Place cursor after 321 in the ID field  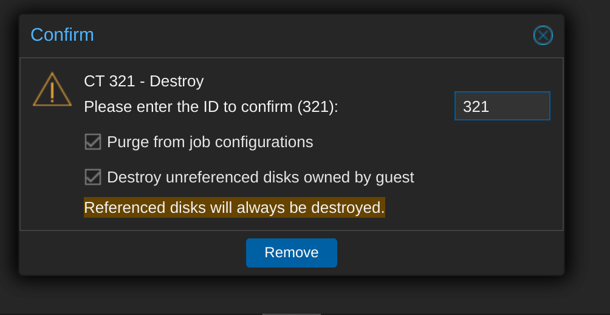[x=490, y=106]
